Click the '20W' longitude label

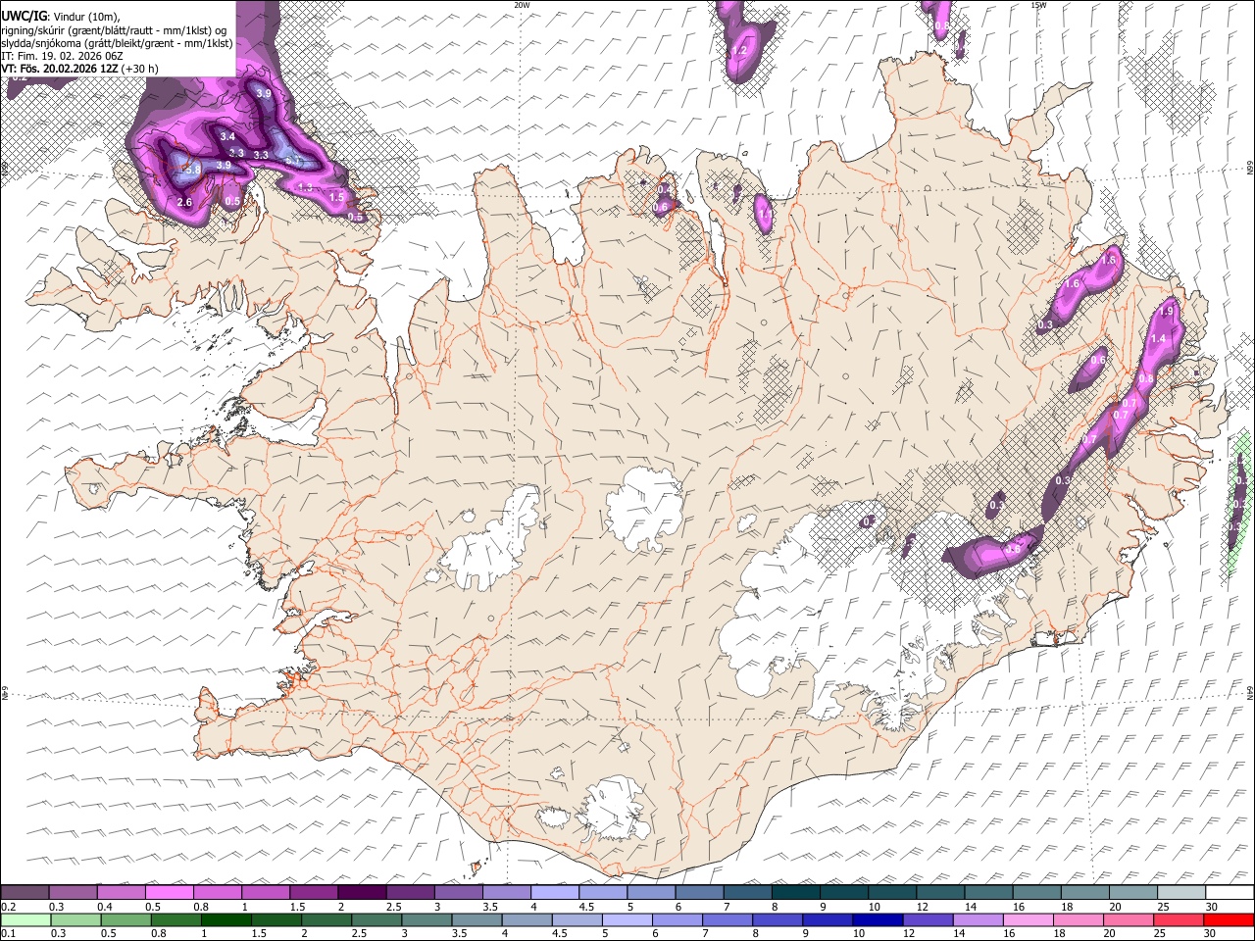pyautogui.click(x=522, y=5)
